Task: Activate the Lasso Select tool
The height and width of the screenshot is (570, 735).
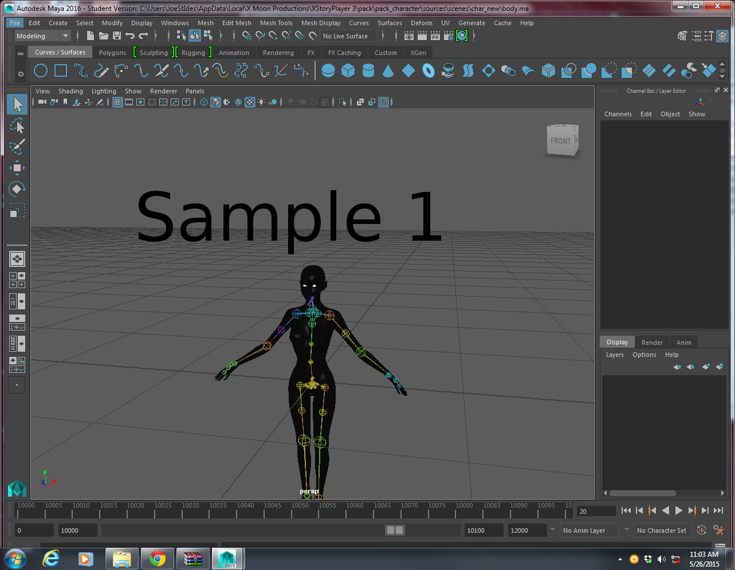Action: 17,125
